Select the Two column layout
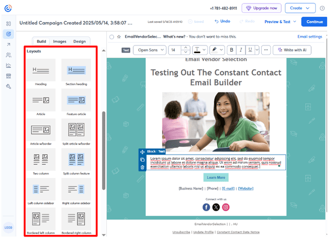 point(40,162)
